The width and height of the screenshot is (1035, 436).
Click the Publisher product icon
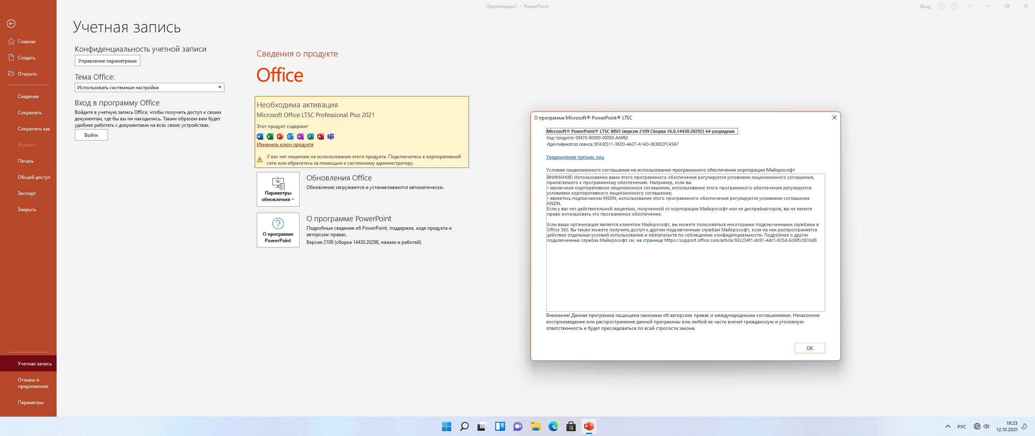310,136
